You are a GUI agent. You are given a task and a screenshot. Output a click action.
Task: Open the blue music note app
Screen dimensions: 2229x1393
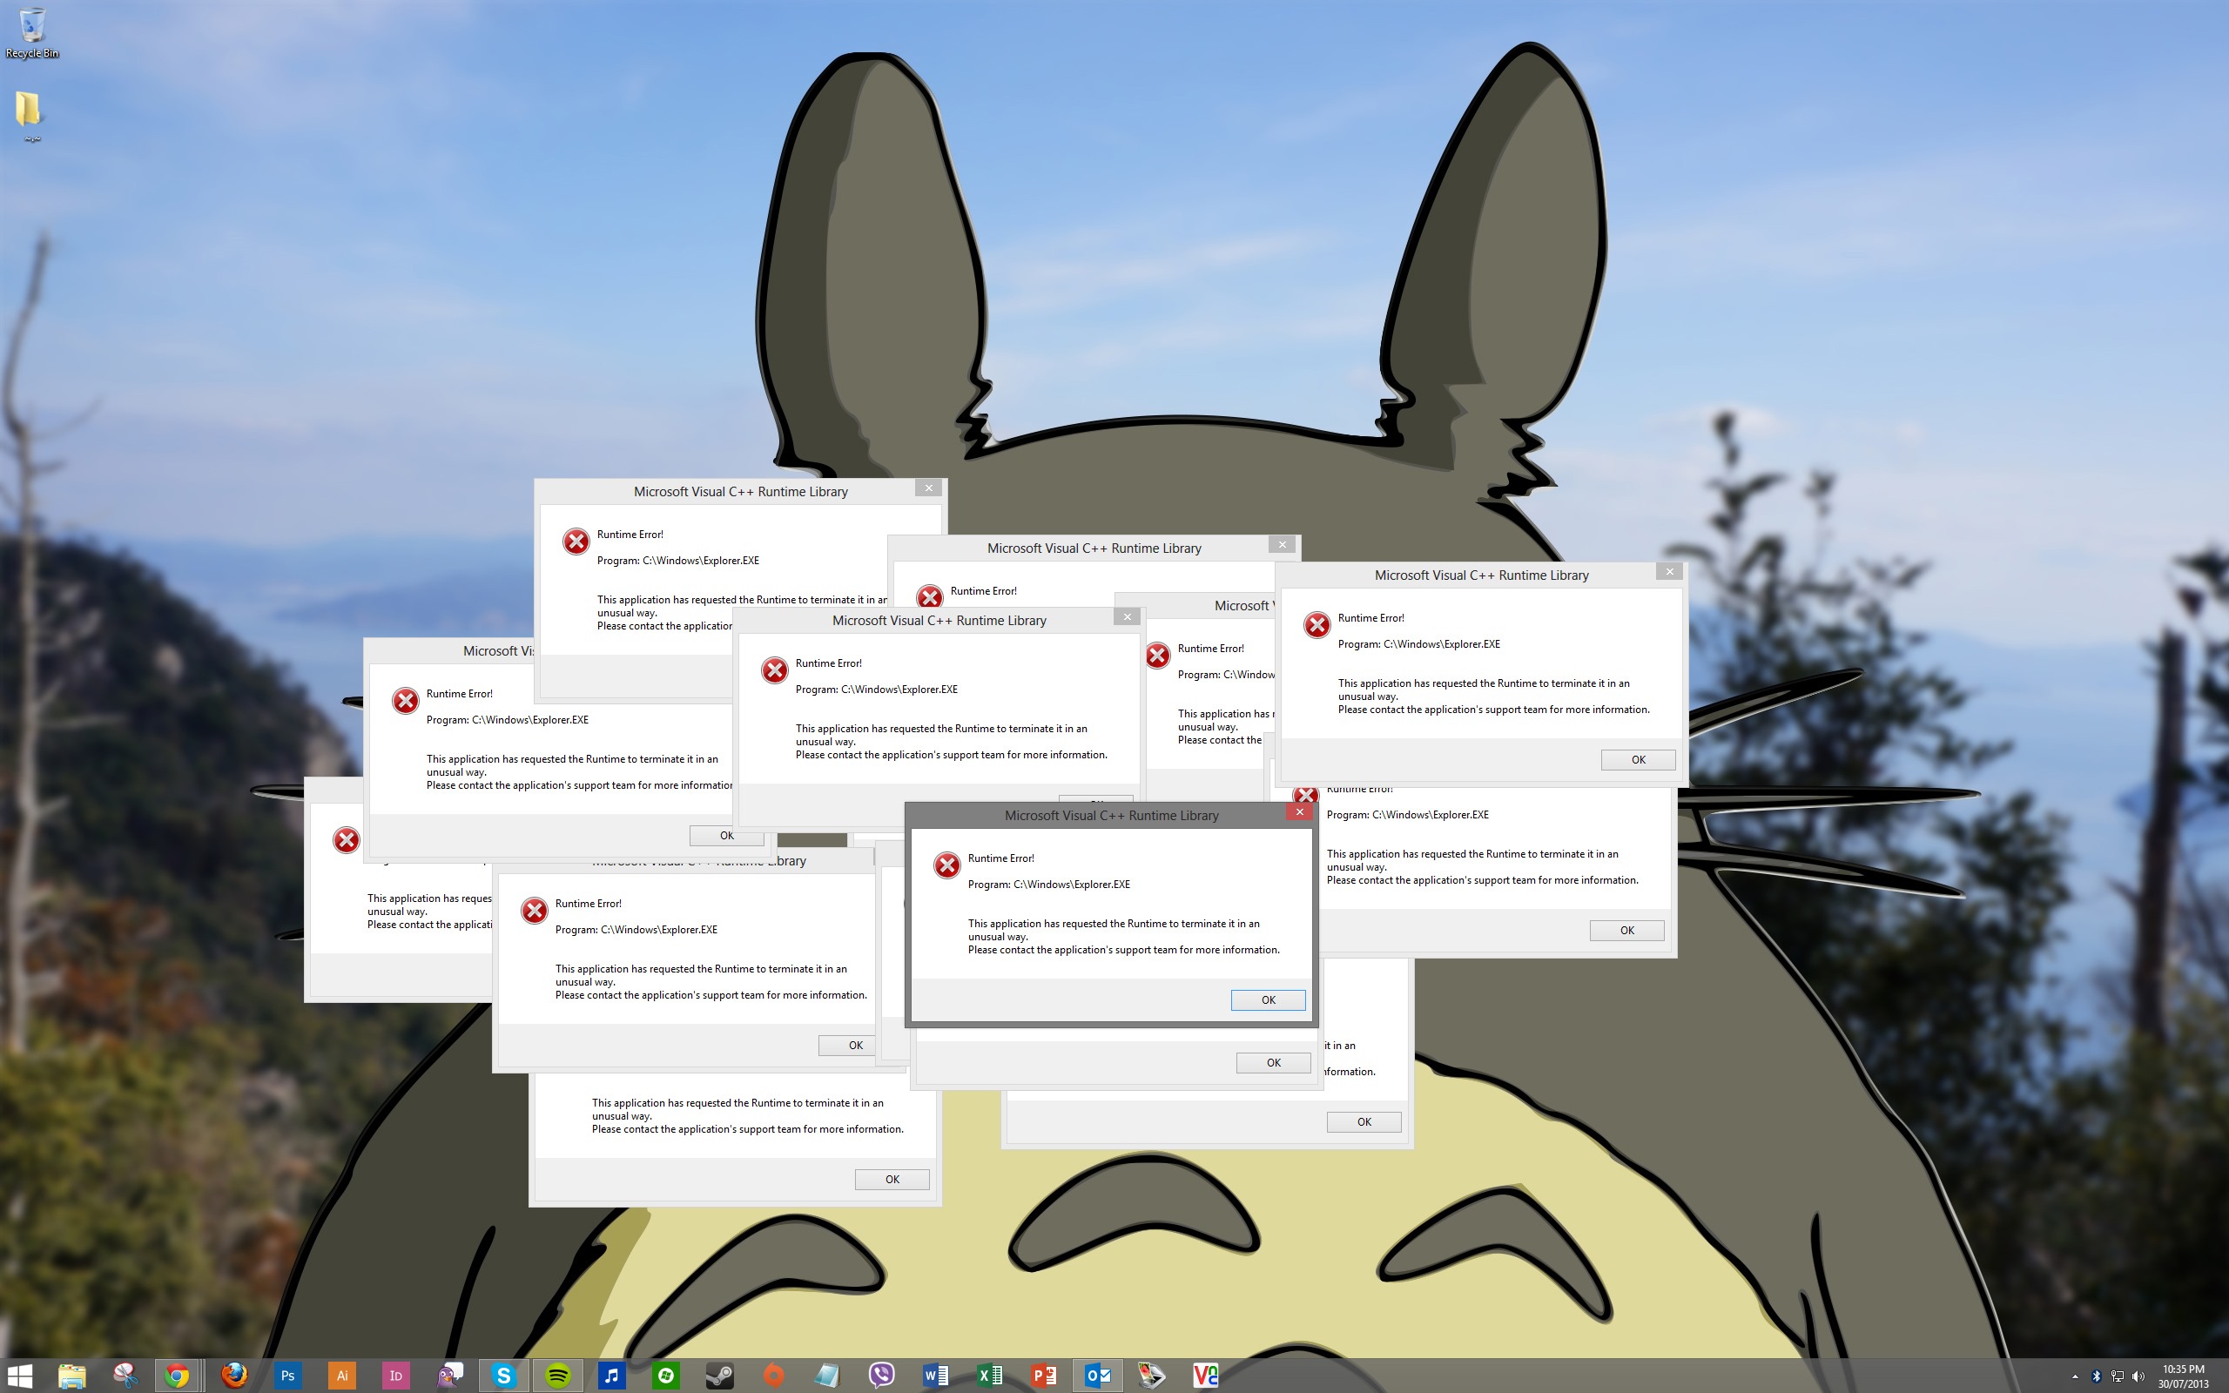coord(611,1376)
